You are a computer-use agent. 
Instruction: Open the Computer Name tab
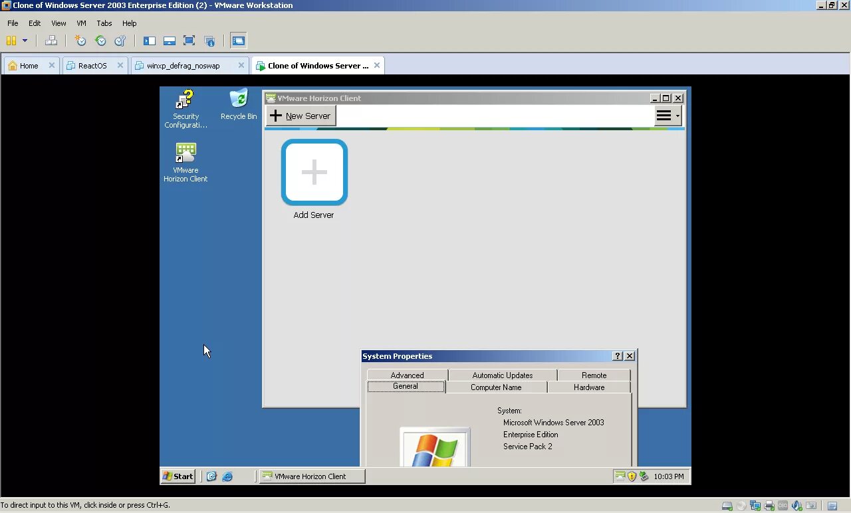click(x=496, y=387)
